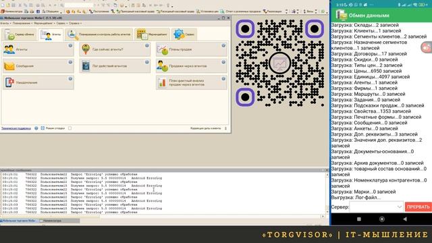Click phone line Загрузка: Договоры...17 записей
Image resolution: width=432 pixels, height=243 pixels.
click(369, 54)
